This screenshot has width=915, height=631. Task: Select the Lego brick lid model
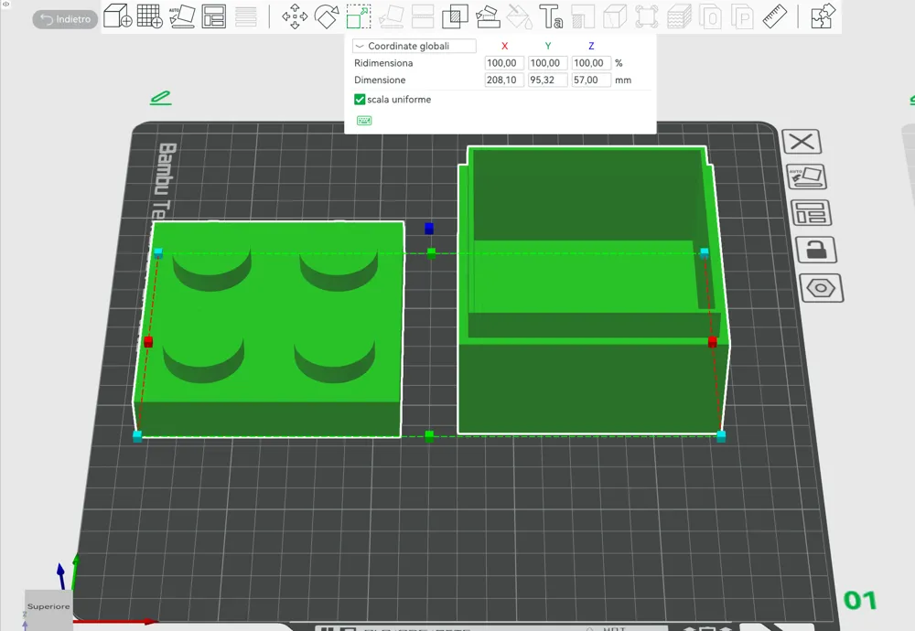coord(268,329)
